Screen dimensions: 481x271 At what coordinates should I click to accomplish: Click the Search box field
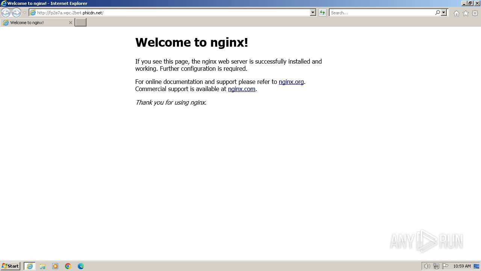coord(382,13)
